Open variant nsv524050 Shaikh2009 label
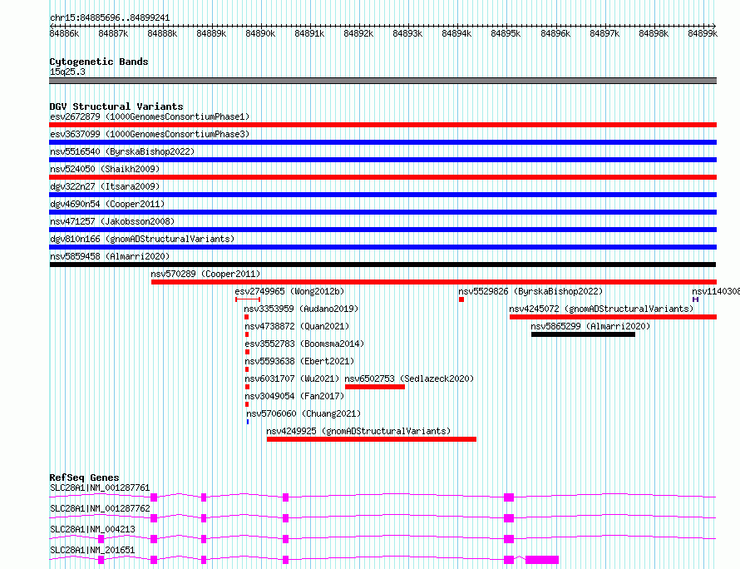The width and height of the screenshot is (740, 569). (105, 169)
